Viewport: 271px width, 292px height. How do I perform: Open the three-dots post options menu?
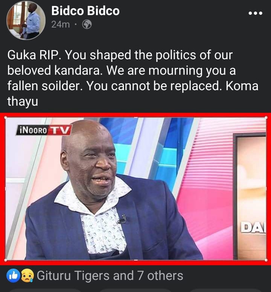pos(256,13)
